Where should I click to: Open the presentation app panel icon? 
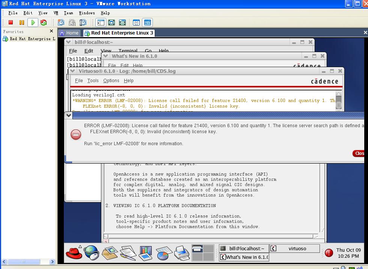point(146,253)
